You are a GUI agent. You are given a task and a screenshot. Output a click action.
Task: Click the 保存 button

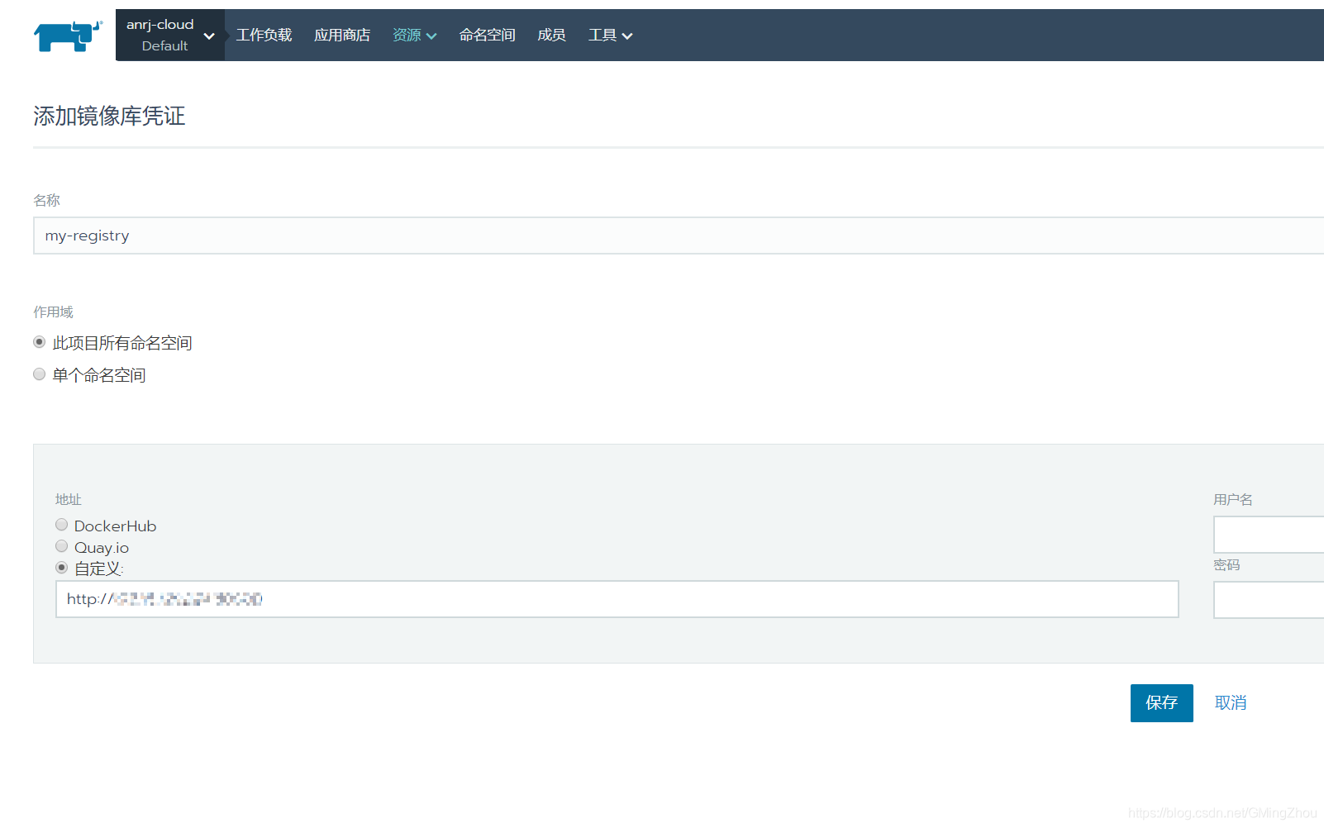coord(1161,703)
